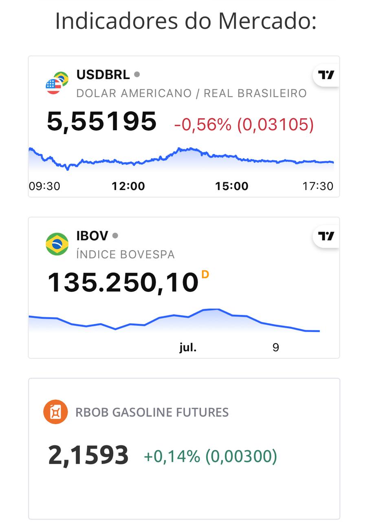Click the green +0,14% change value
The height and width of the screenshot is (522, 372).
[172, 456]
